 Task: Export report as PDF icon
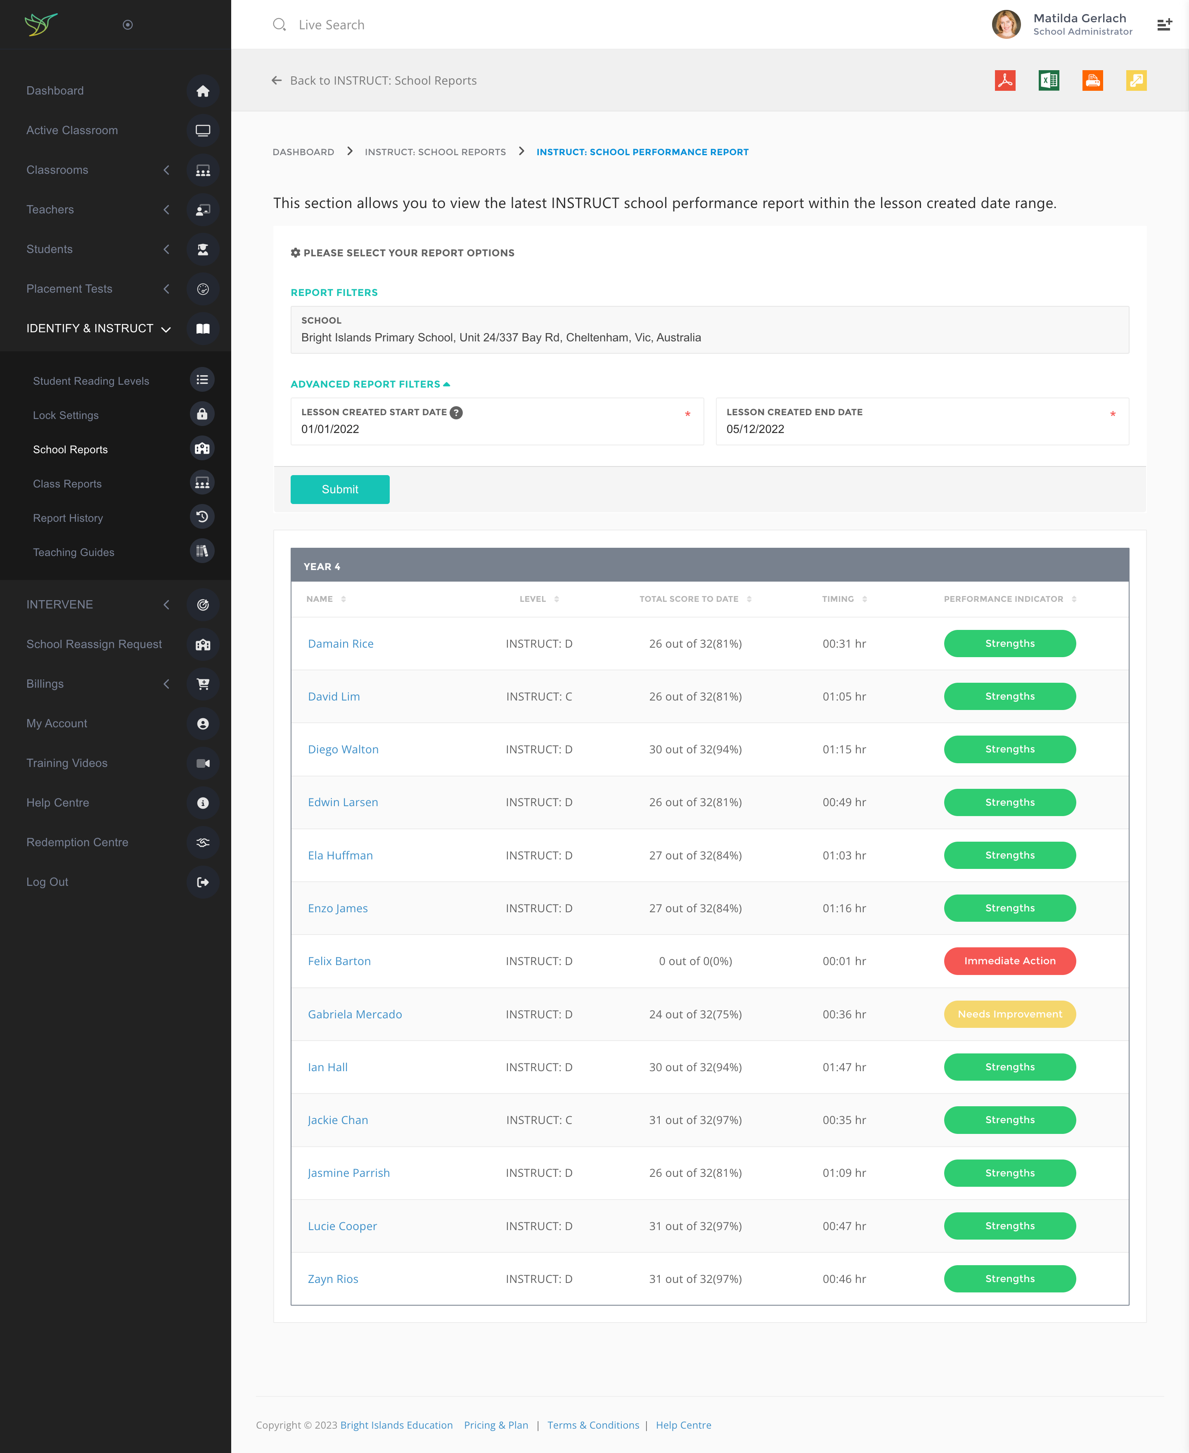(x=1005, y=80)
